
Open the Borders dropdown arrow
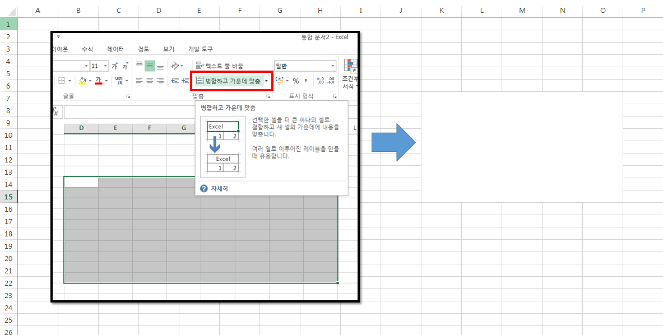(70, 81)
